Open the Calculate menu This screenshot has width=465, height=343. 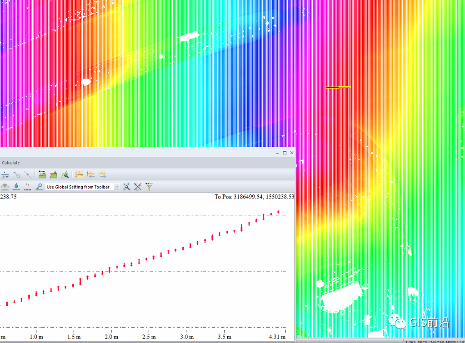point(10,163)
